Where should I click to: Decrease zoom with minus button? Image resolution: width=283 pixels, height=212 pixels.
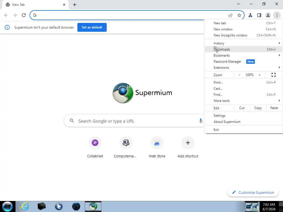pos(239,75)
